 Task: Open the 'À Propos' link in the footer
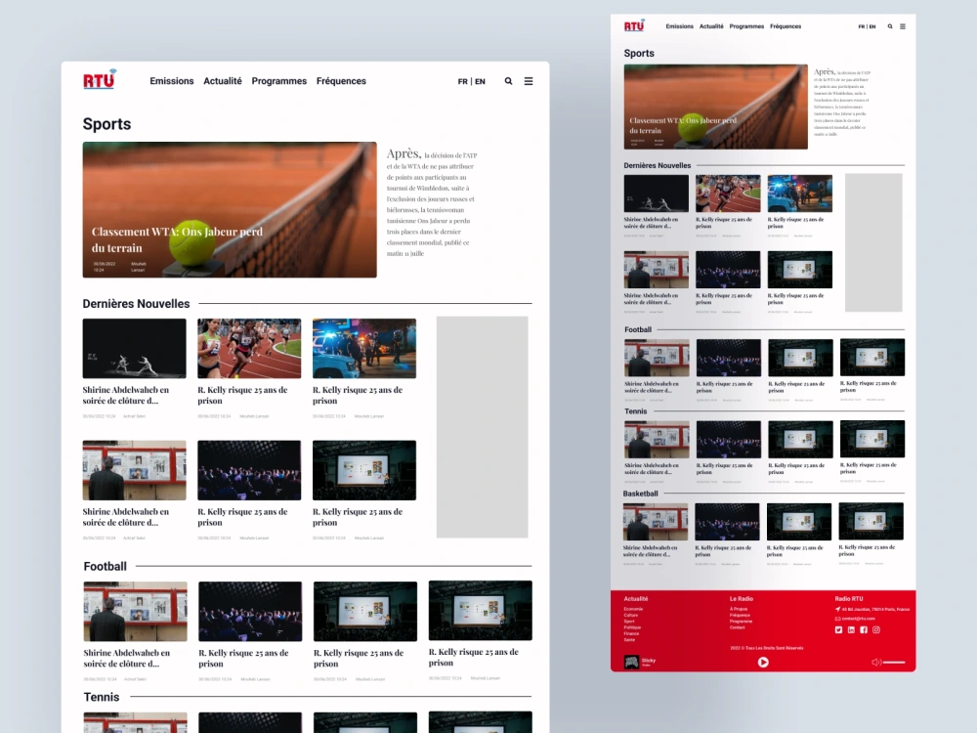click(x=739, y=609)
